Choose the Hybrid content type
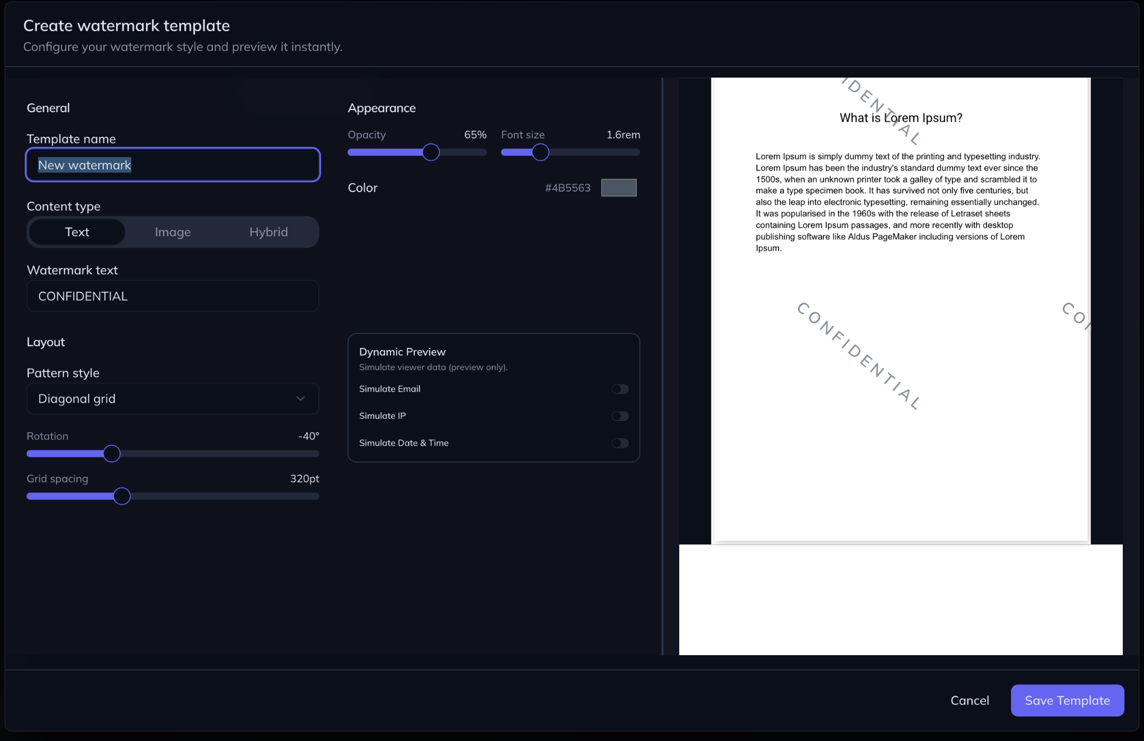Viewport: 1144px width, 741px height. (268, 232)
